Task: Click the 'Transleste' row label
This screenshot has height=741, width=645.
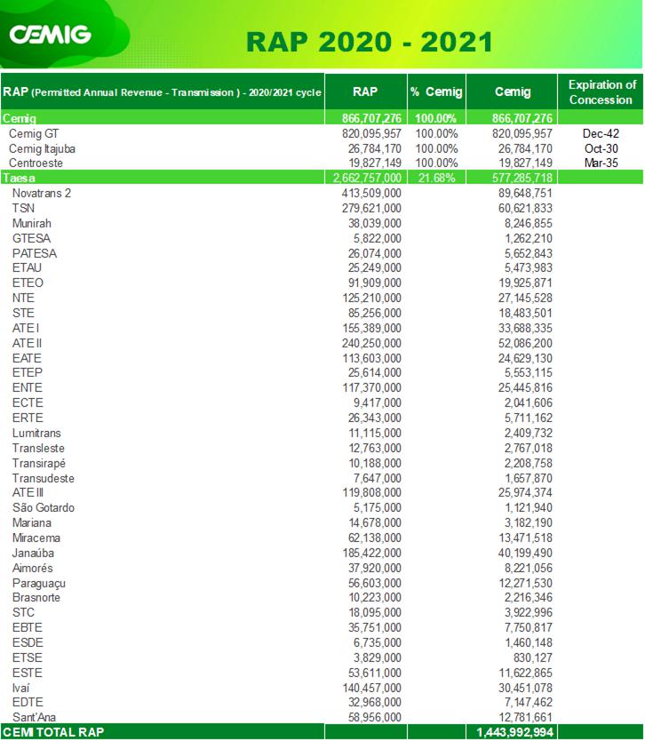Action: [x=38, y=449]
